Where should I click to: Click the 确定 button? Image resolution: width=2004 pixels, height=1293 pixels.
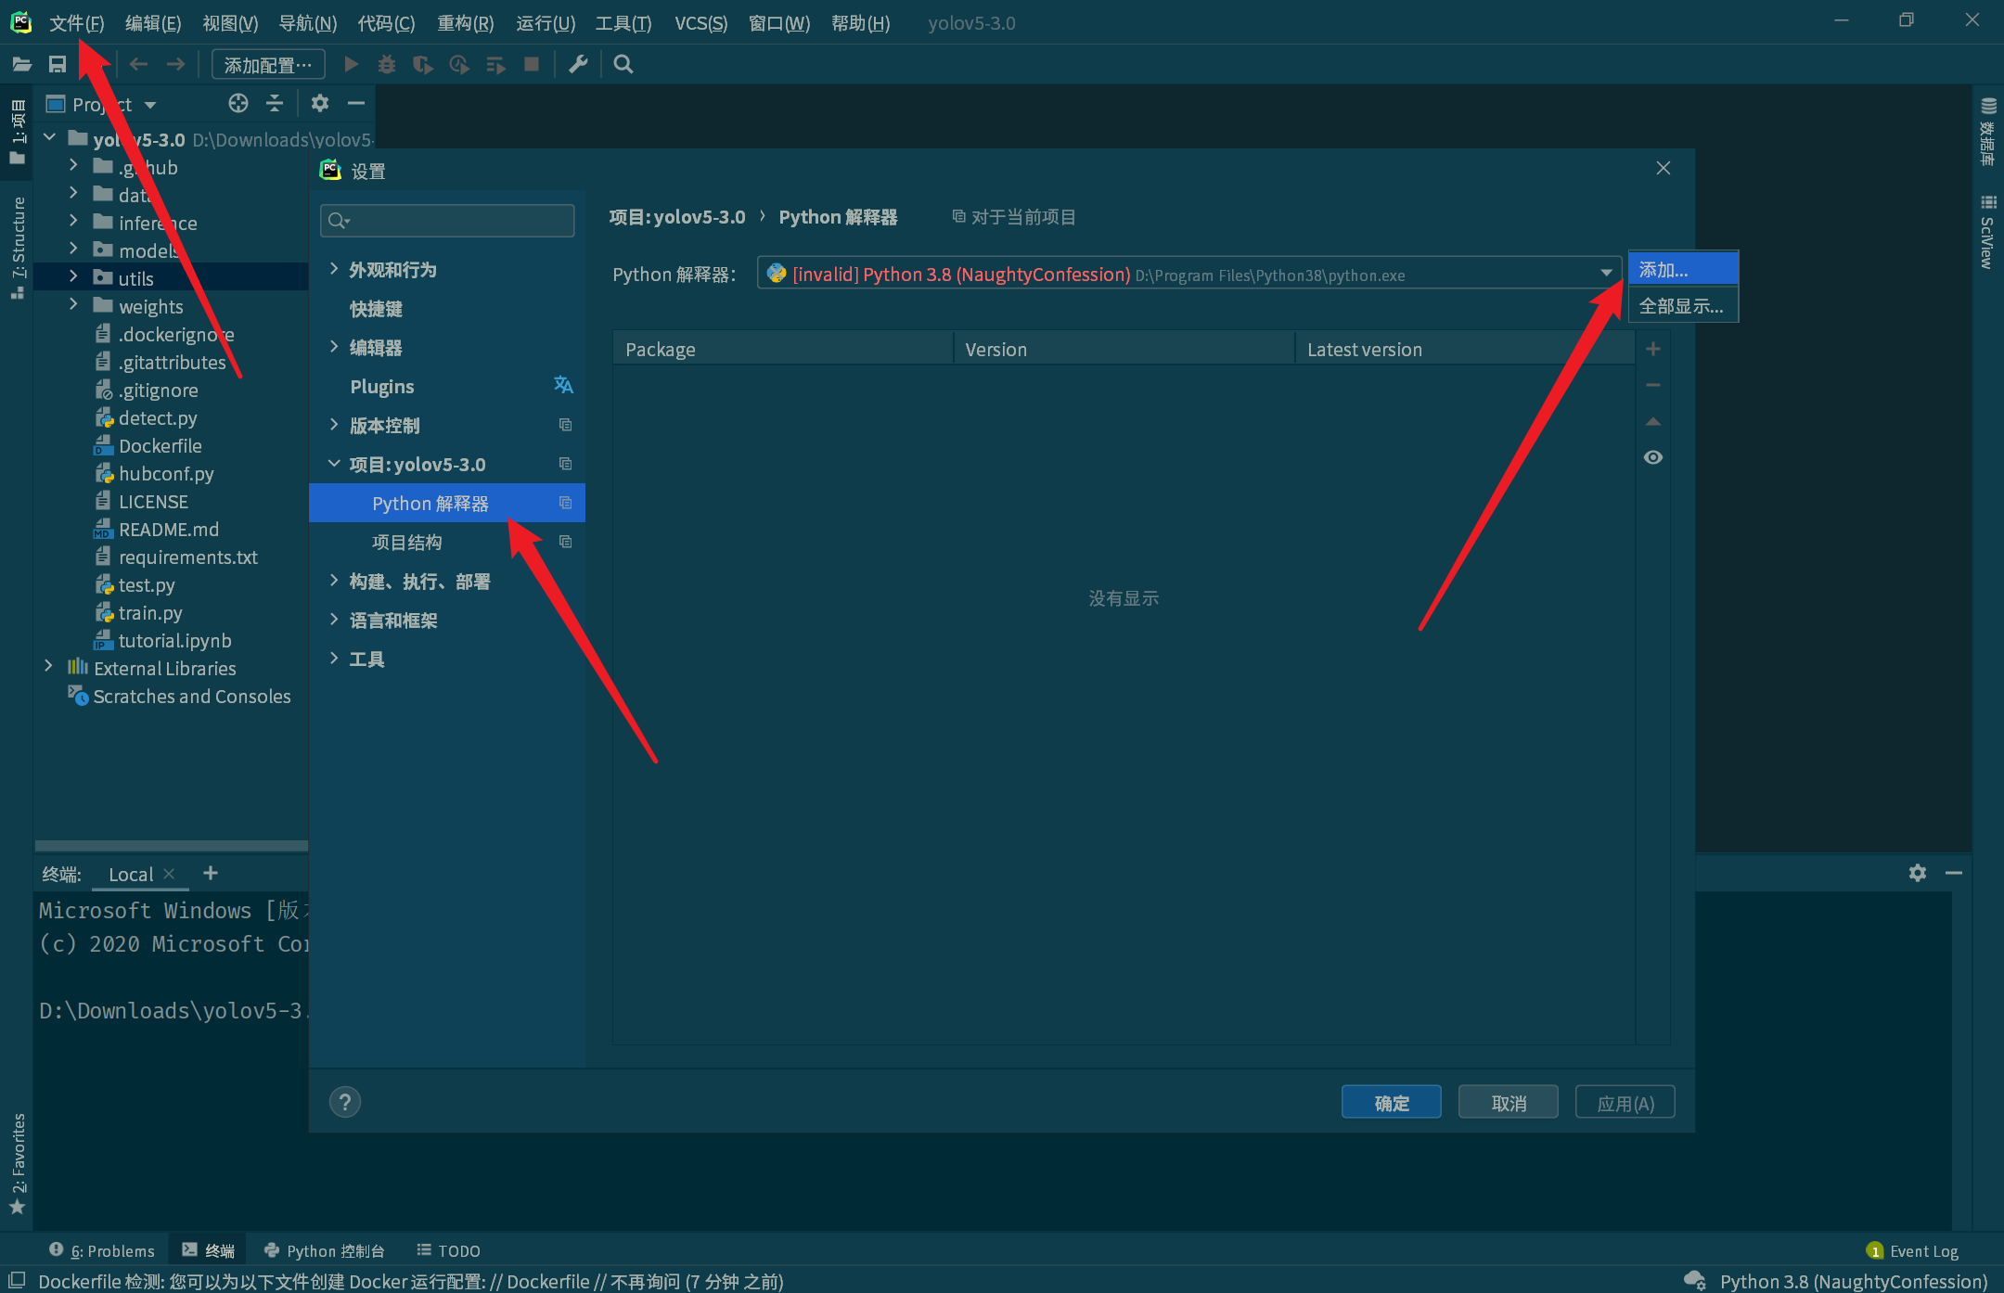click(1391, 1102)
